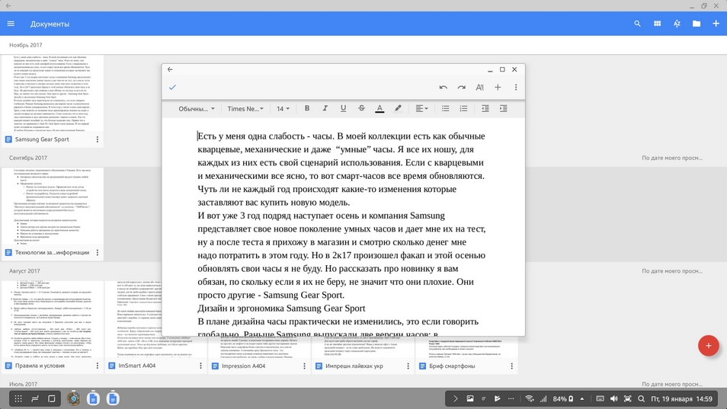Screen dimensions: 727x409
Task: Open text format options icon
Action: (x=479, y=87)
